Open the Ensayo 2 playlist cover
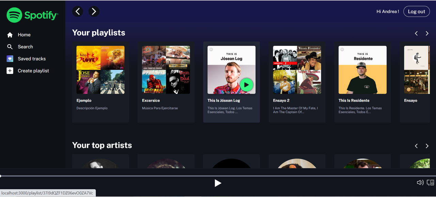The width and height of the screenshot is (436, 197). (x=297, y=70)
